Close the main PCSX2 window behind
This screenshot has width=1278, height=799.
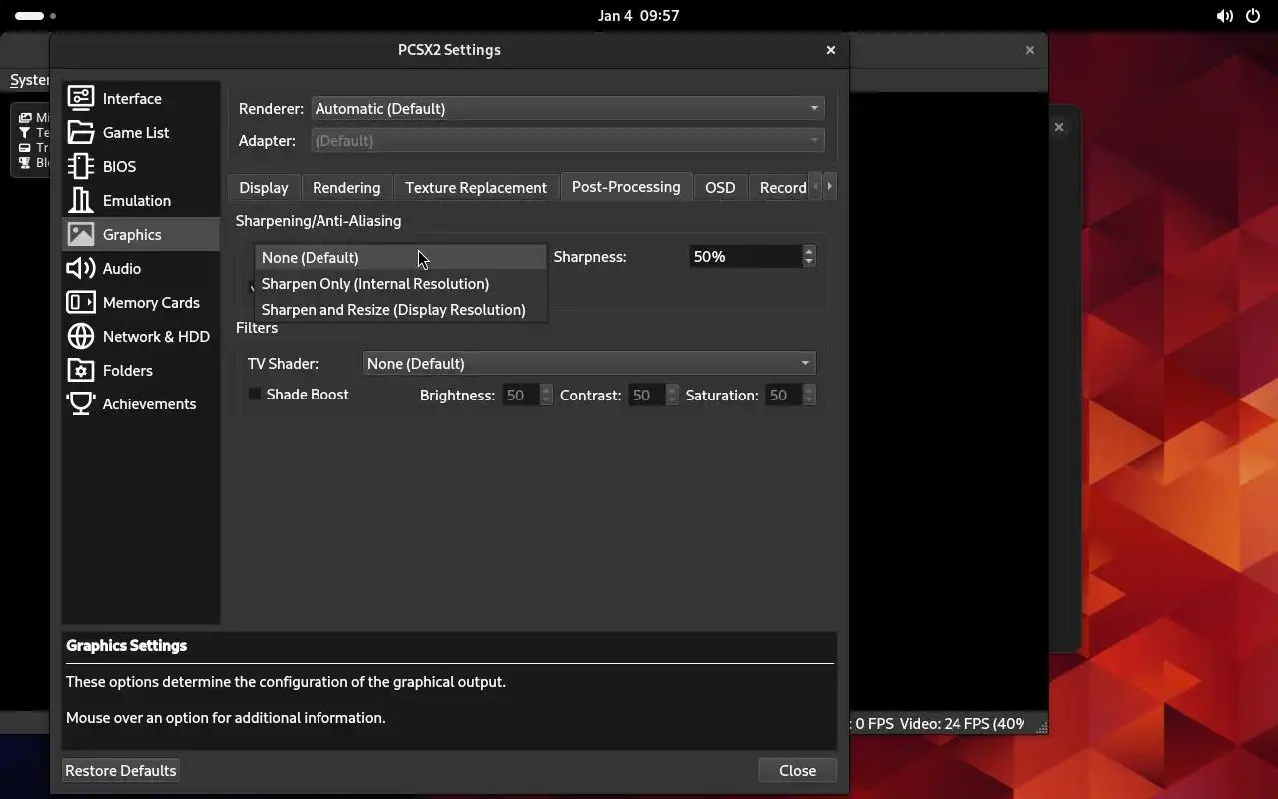click(x=1030, y=50)
